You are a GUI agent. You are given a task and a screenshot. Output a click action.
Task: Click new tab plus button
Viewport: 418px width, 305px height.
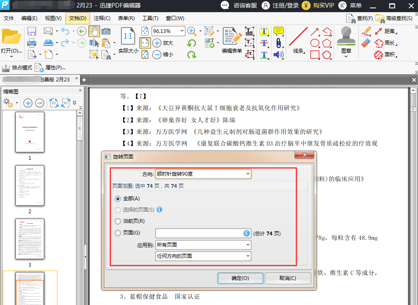pos(84,80)
